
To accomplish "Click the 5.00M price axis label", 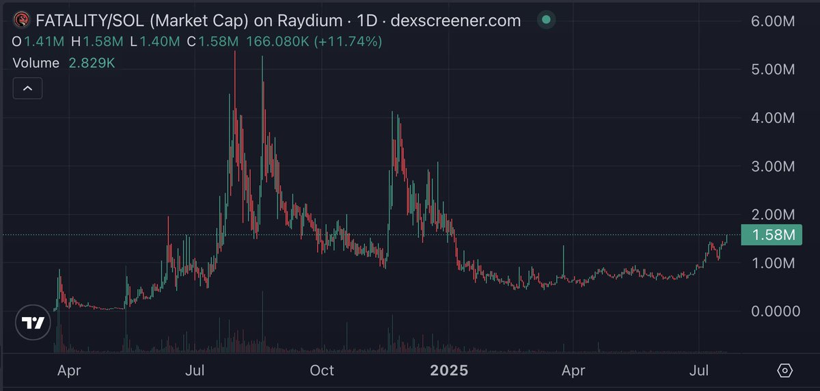I will pos(772,70).
